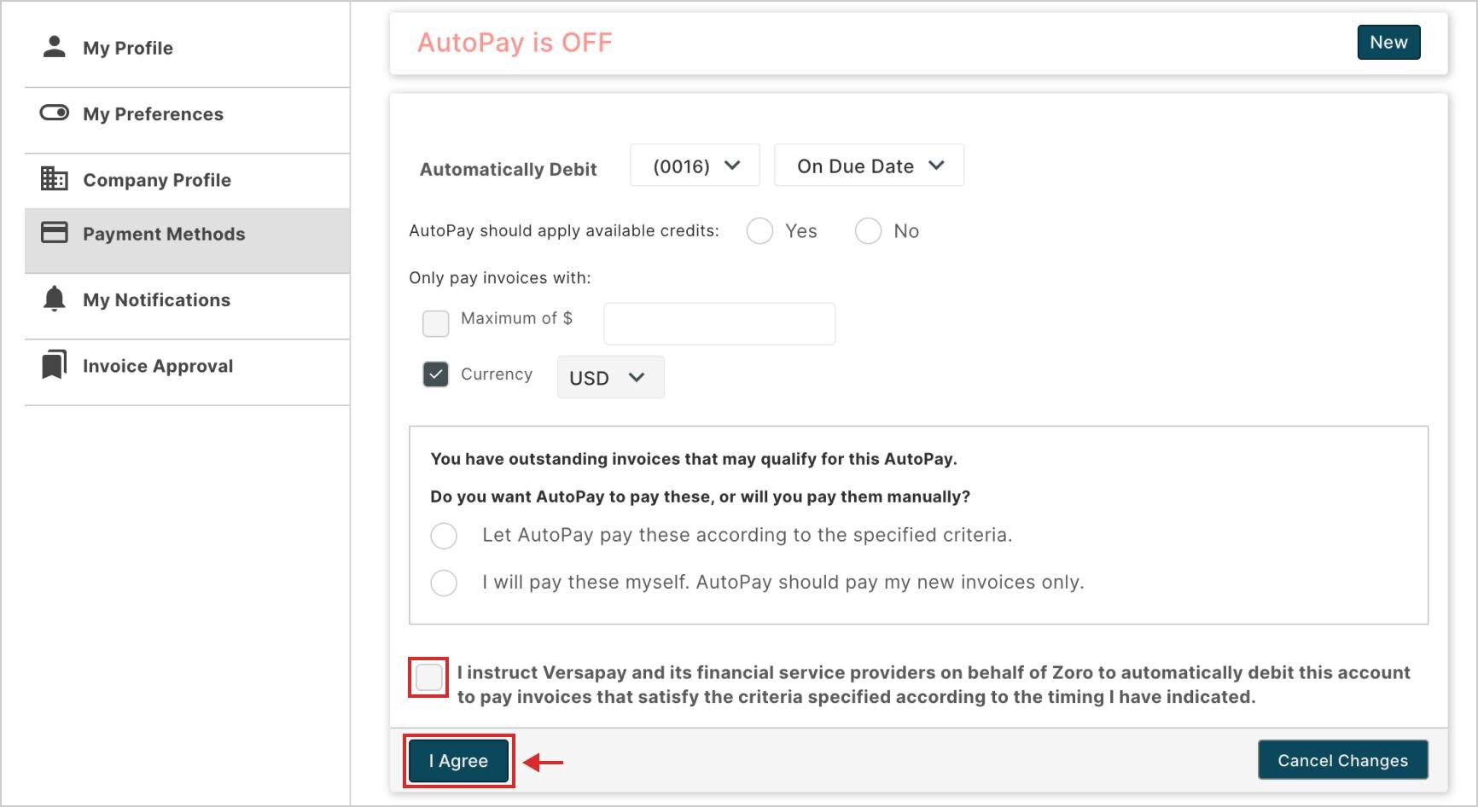Click the My Profile person icon
1478x807 pixels.
point(54,47)
